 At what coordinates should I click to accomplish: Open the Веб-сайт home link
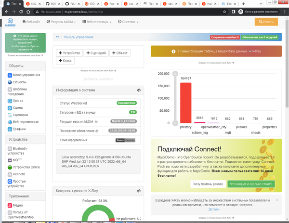(x=31, y=22)
